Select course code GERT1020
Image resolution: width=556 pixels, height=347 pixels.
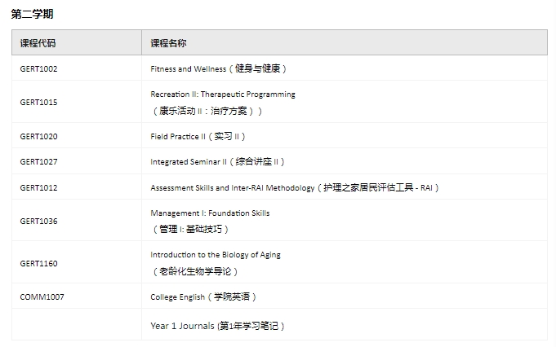pyautogui.click(x=39, y=137)
